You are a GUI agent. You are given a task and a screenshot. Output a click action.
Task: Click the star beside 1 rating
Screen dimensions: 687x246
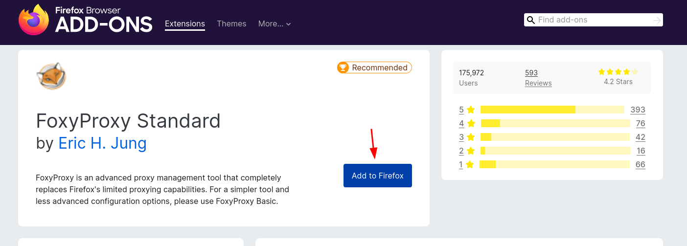(470, 164)
